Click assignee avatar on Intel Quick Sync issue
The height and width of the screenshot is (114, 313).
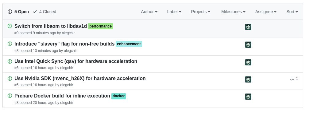[x=248, y=62]
